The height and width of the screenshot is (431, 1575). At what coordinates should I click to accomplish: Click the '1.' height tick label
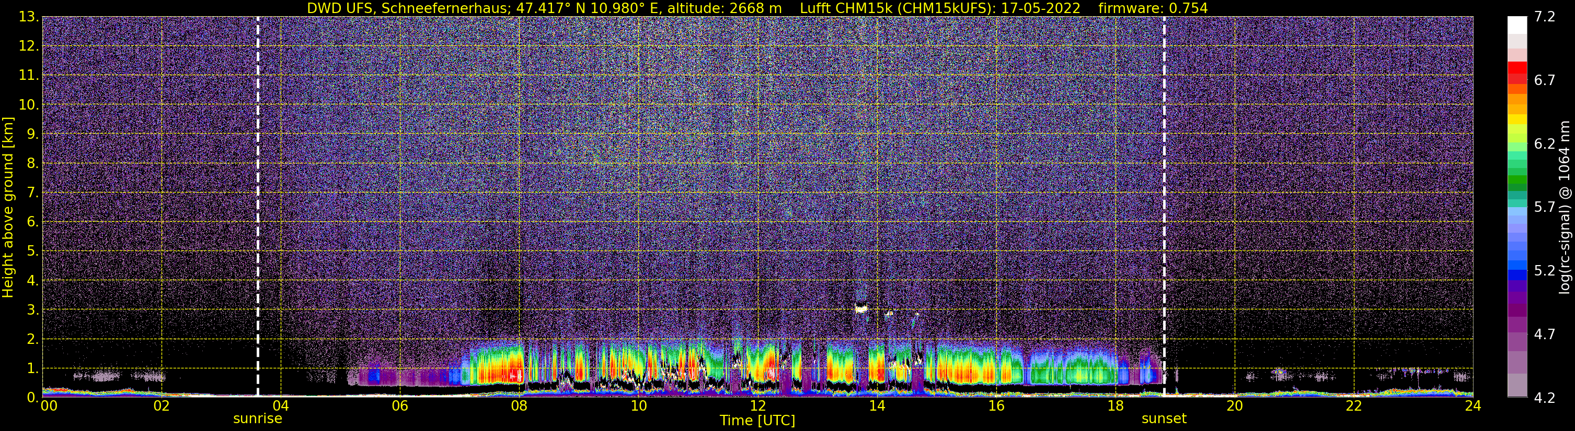32,368
